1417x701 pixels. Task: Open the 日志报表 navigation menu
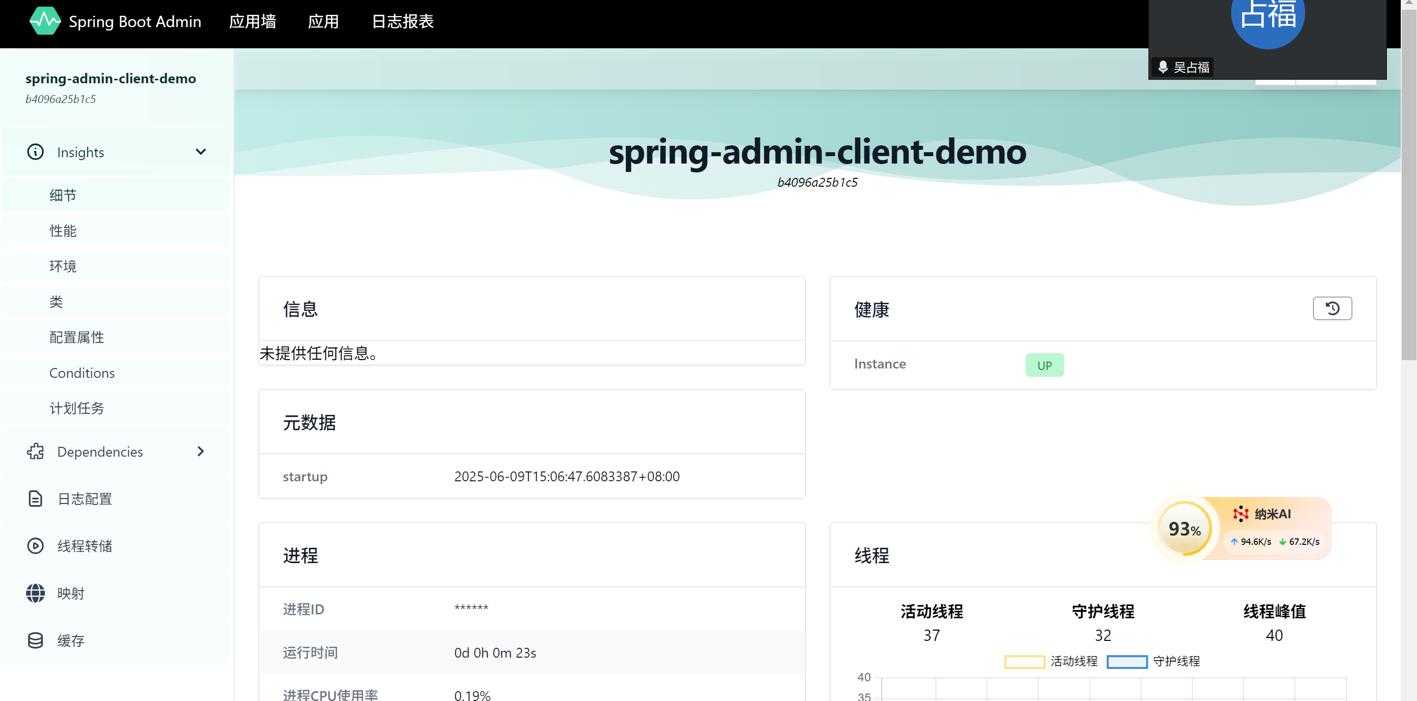pos(403,22)
